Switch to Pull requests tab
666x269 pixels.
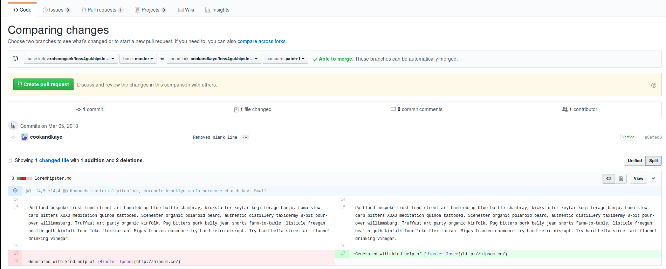coord(102,10)
